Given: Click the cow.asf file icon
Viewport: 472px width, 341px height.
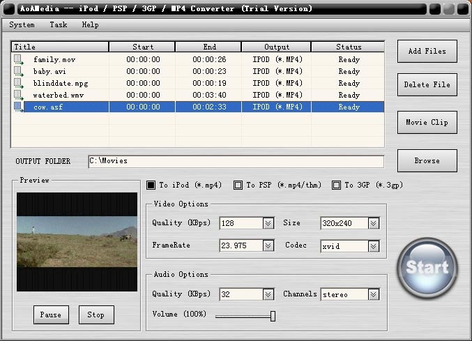Looking at the screenshot, I should 18,107.
